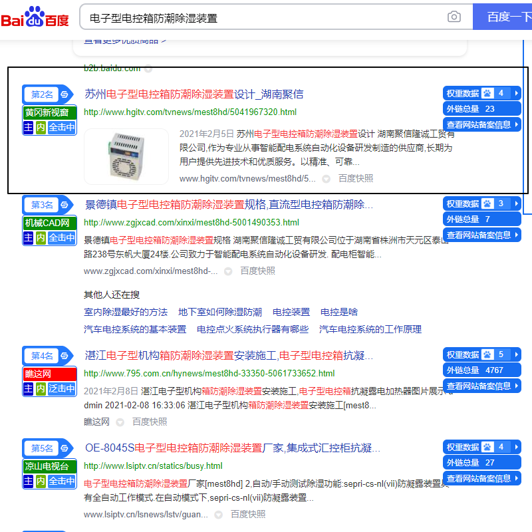This screenshot has width=532, height=532.
Task: Open dropdown arrow next to www.zgjxcad.com snippet URL
Action: [x=228, y=271]
